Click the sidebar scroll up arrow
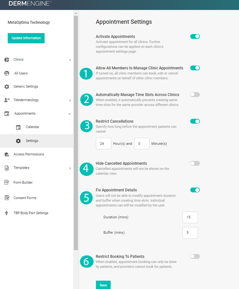This screenshot has width=239, height=289. point(76,13)
